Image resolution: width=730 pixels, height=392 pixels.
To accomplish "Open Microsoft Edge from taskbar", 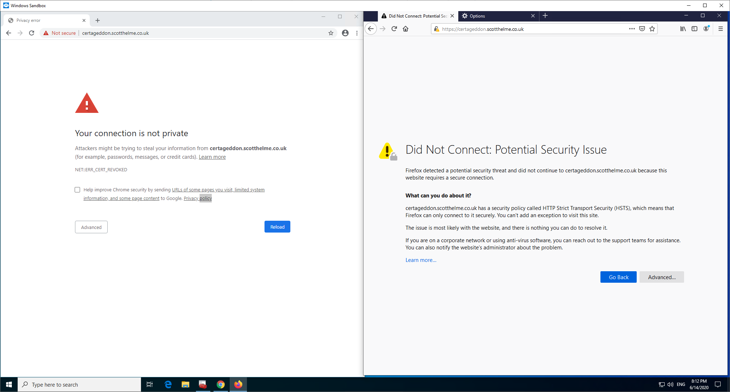I will tap(168, 384).
